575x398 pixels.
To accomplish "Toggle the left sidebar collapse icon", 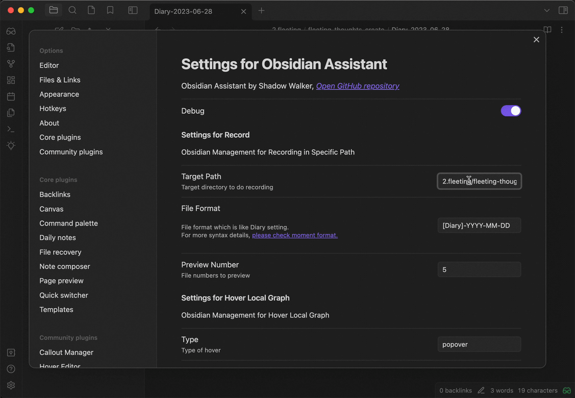I will click(x=133, y=10).
